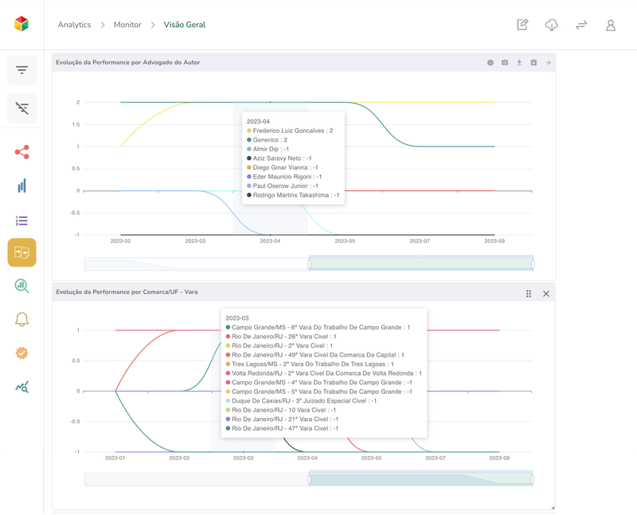637x515 pixels.
Task: Click the cloud download icon
Action: pyautogui.click(x=551, y=25)
